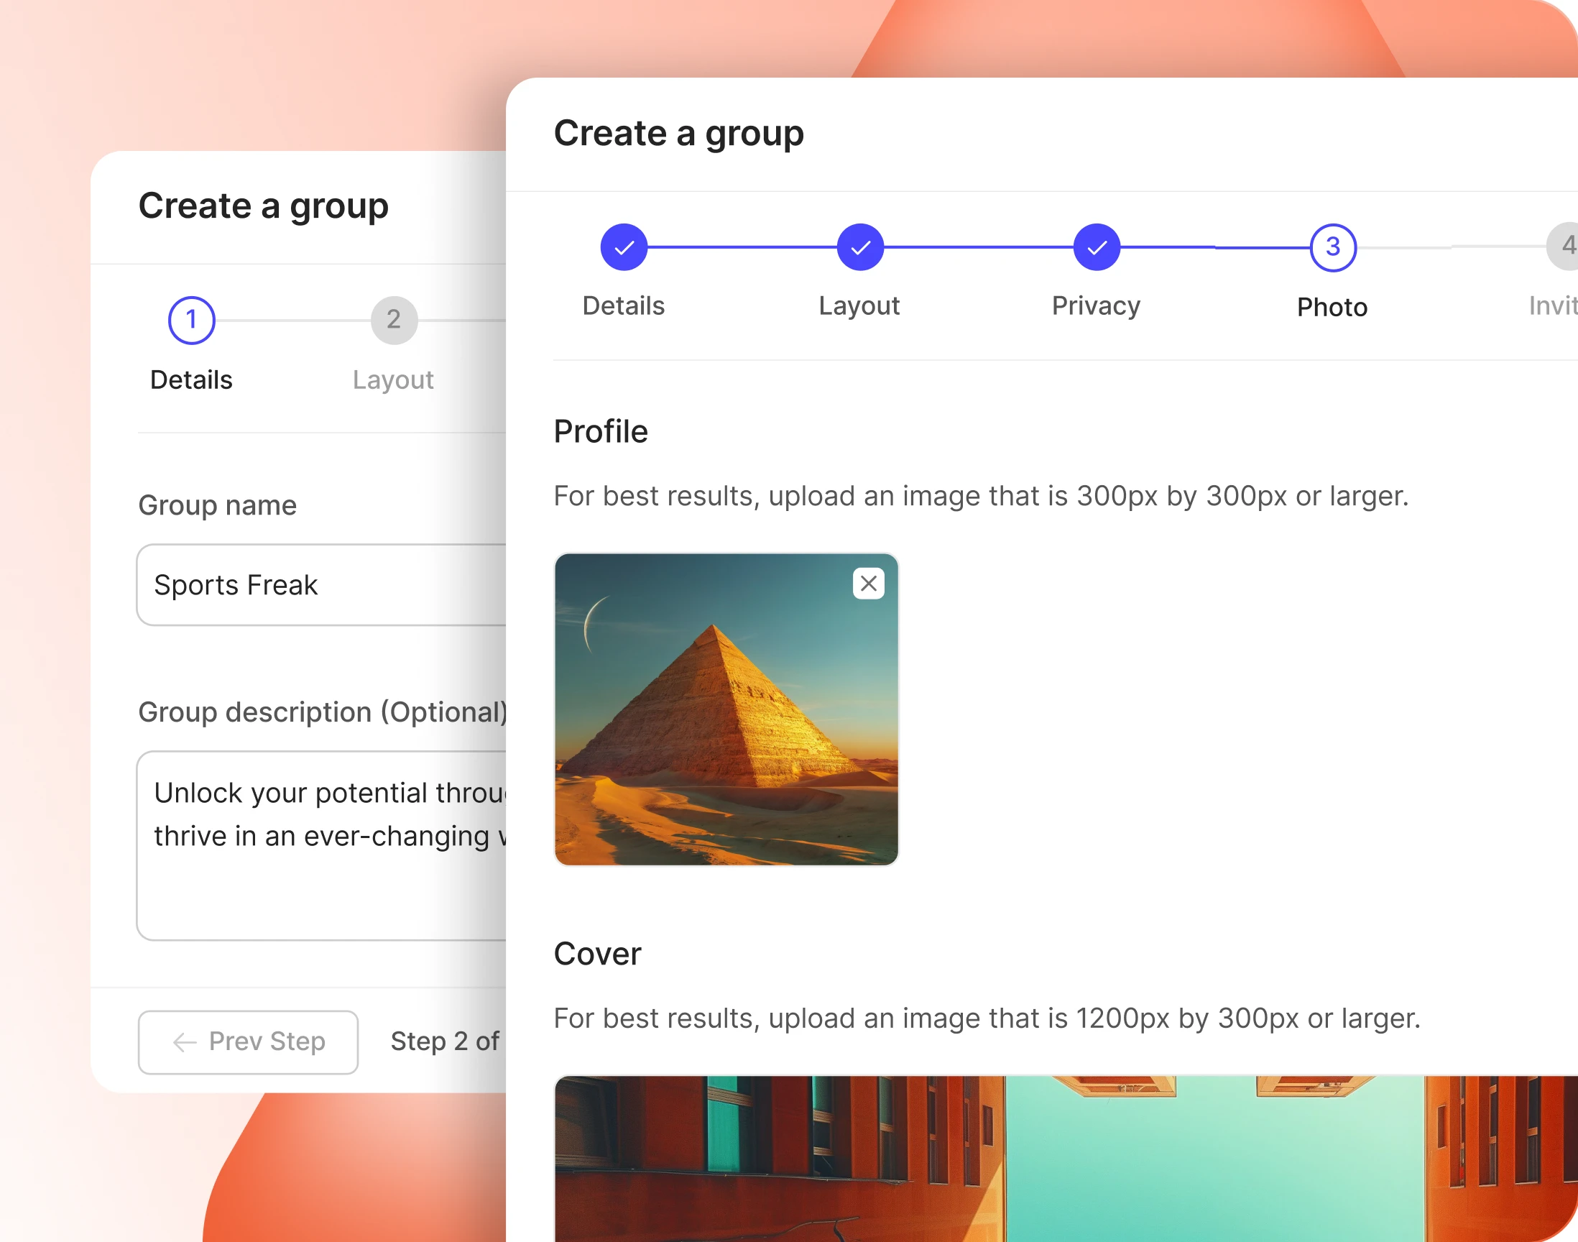Click the completed Details step checkmark

point(624,247)
